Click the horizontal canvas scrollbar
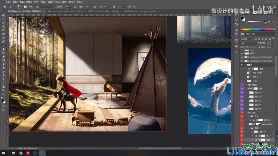 click(160, 148)
